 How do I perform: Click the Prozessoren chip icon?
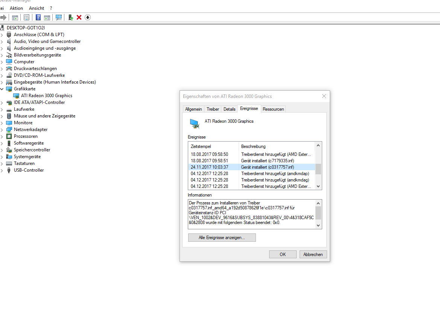[x=9, y=136]
